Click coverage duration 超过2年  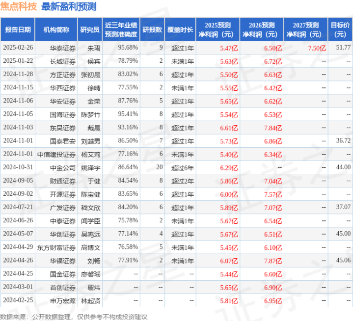point(183,181)
